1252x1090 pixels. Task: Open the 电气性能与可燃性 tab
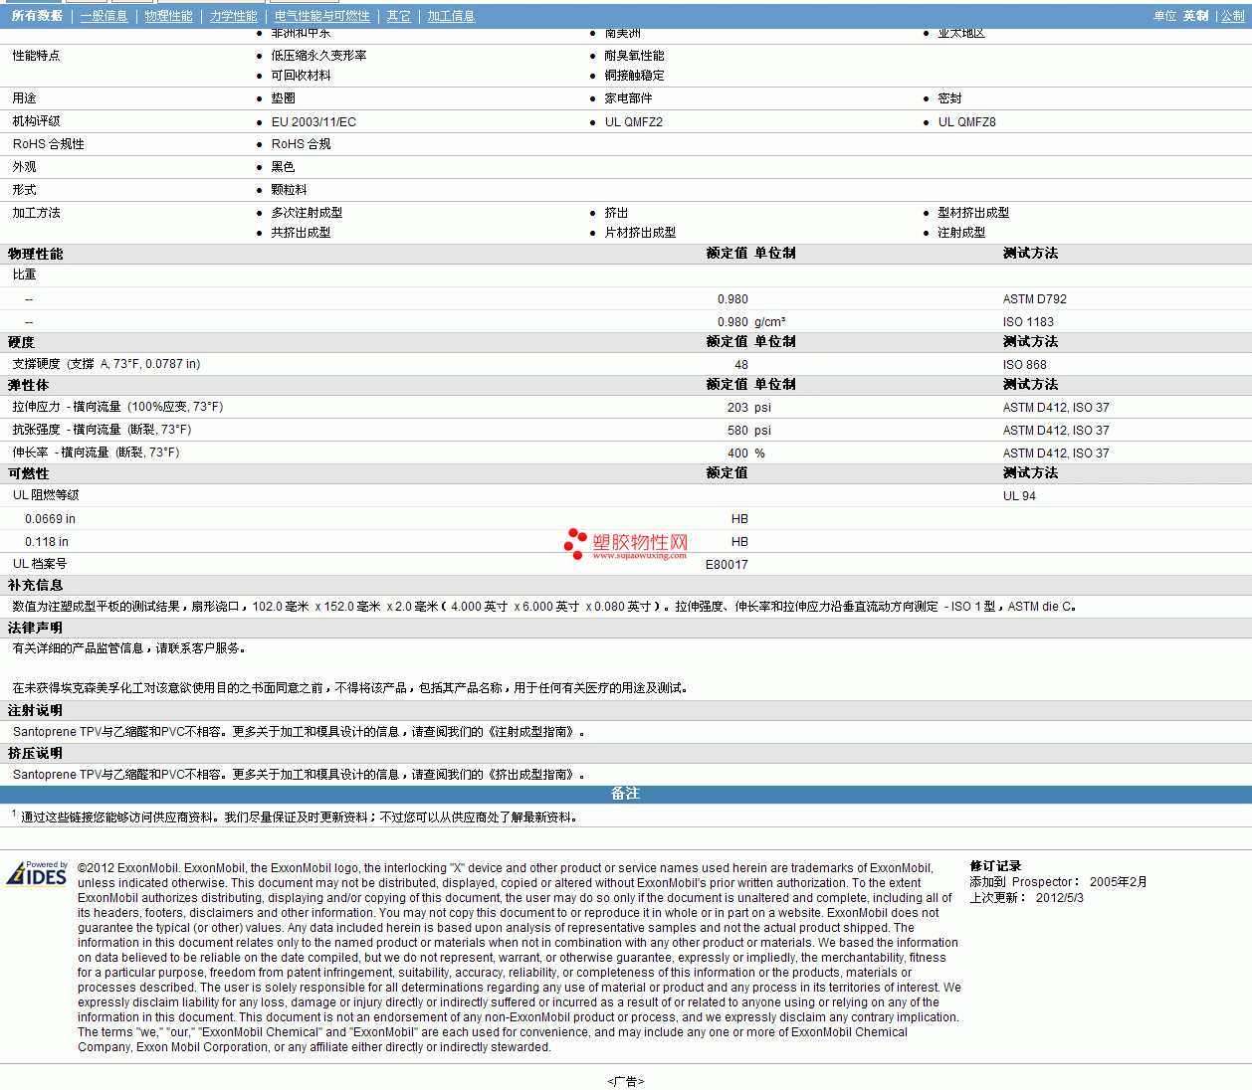click(x=322, y=16)
